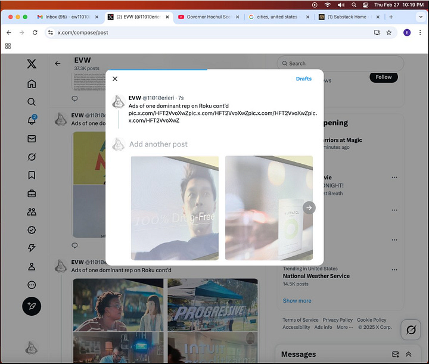Open Verified Orgs lightning icon
Image resolution: width=429 pixels, height=364 pixels.
32,248
